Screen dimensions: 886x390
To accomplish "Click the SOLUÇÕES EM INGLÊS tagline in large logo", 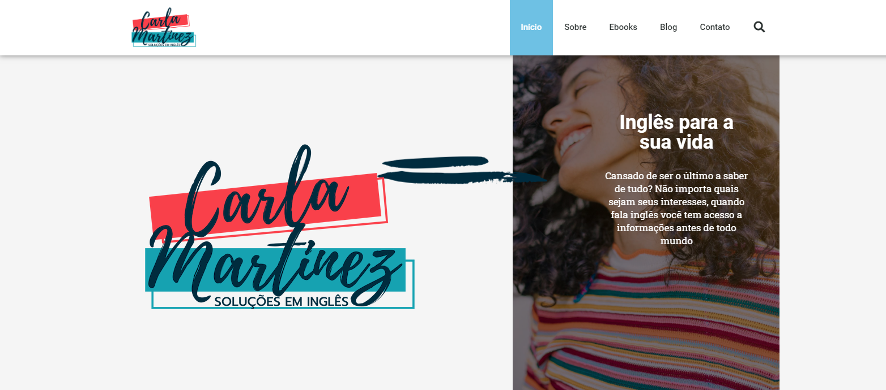I will tap(282, 302).
